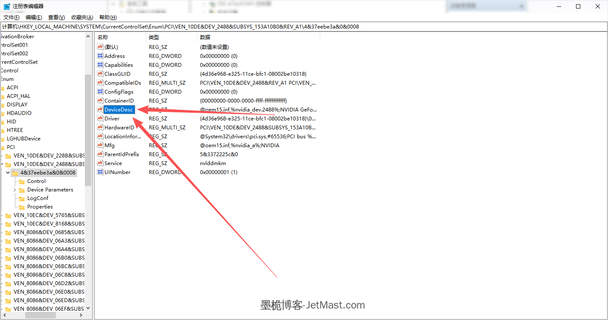The height and width of the screenshot is (320, 608).
Task: Click the HardwareID value icon
Action: (100, 127)
